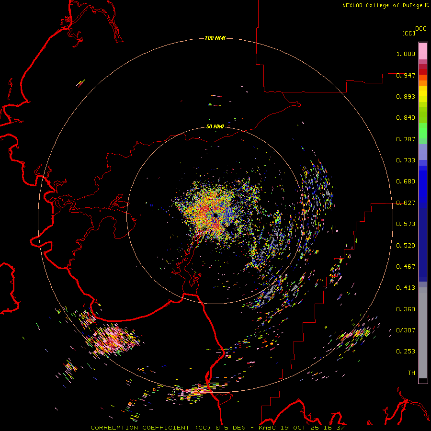Click the 100 NMI range ring label
The image size is (431, 431).
pos(215,38)
